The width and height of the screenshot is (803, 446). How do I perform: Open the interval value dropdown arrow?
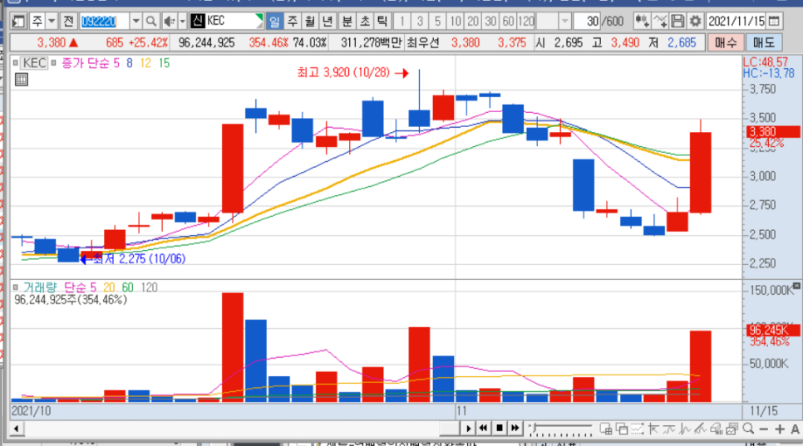point(564,22)
